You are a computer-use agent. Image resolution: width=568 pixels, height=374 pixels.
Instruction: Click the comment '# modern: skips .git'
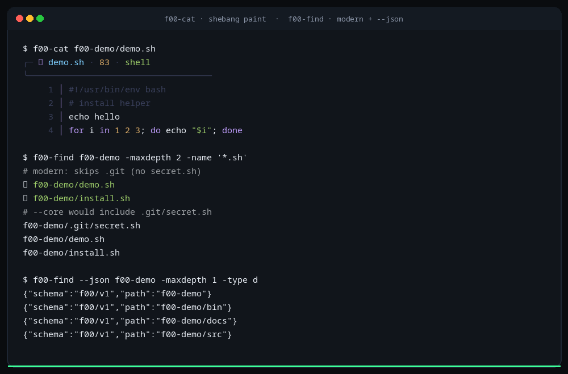pos(112,171)
